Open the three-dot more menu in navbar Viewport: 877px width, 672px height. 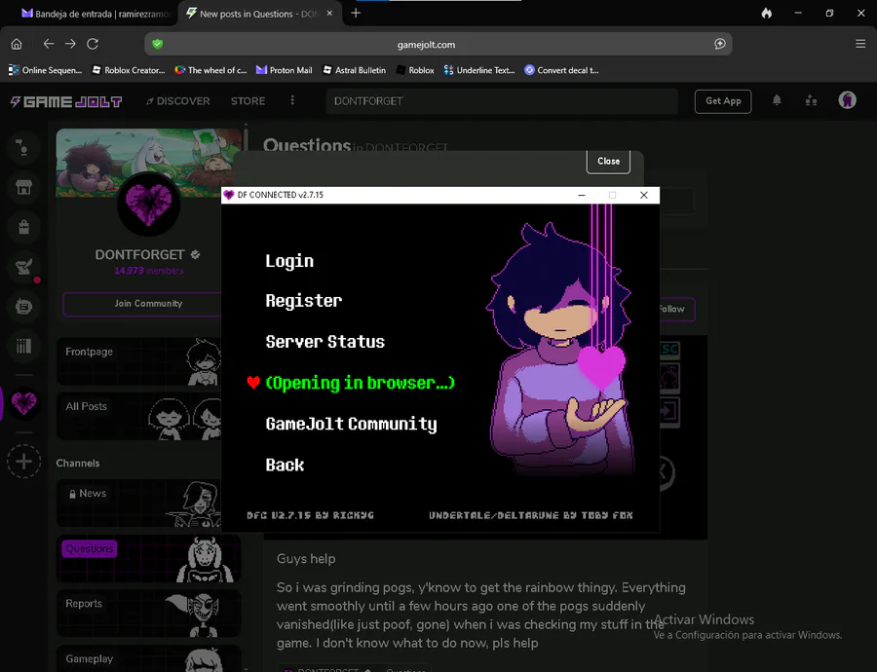(x=292, y=100)
